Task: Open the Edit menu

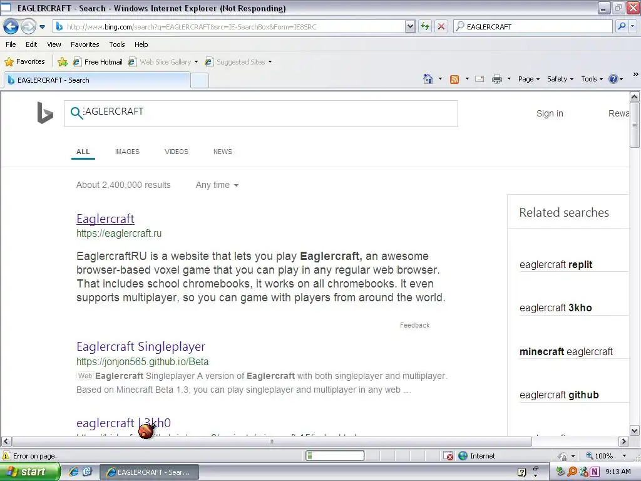Action: 31,44
